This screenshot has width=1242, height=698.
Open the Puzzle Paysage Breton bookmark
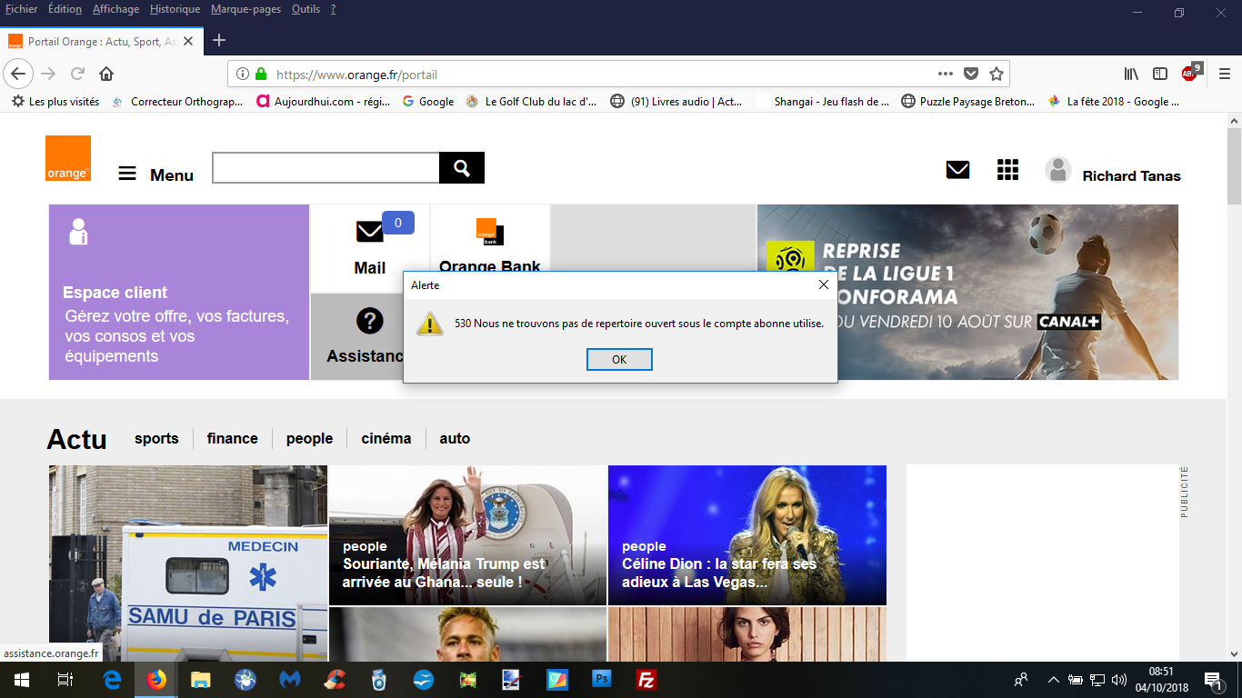[x=968, y=102]
